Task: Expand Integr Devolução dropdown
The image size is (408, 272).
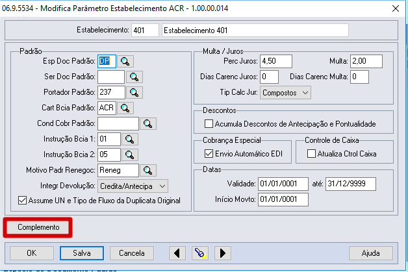Action: 133,186
